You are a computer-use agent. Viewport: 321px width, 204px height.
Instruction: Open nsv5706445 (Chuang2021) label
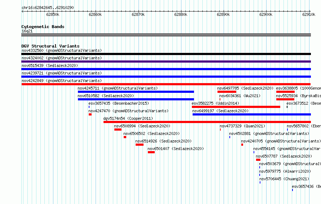(x=284, y=179)
